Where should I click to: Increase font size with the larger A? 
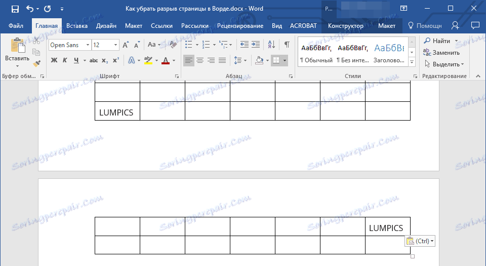click(x=126, y=45)
